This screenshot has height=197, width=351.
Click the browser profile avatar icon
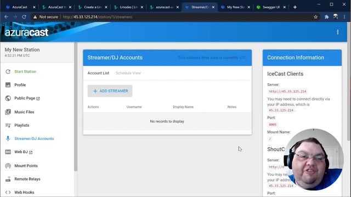pos(335,16)
